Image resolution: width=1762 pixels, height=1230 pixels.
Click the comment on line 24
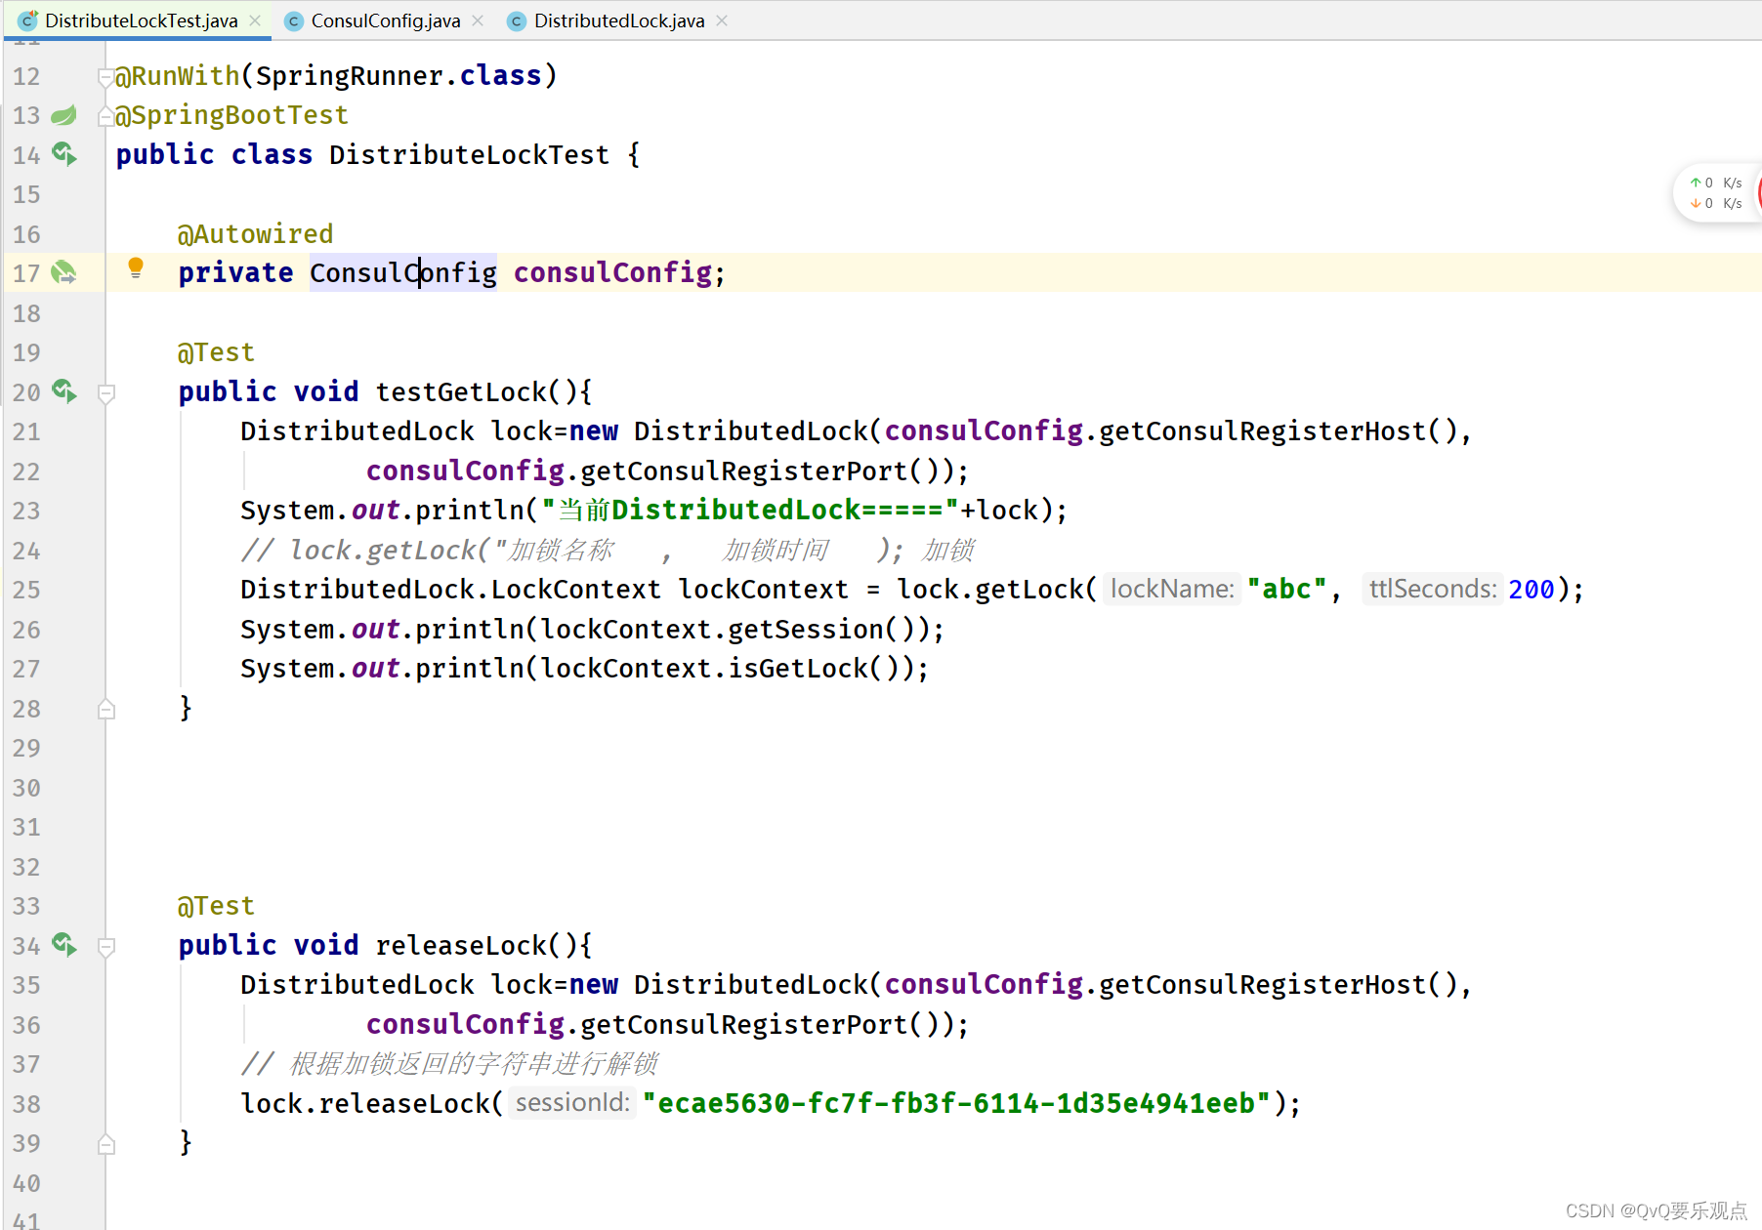(x=608, y=550)
